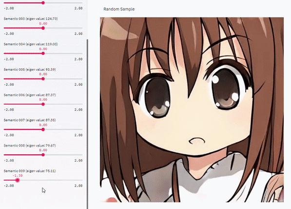The image size is (291, 209).
Task: Click the gray unfilled track of Semantic 009 slider
Action: [x=51, y=180]
